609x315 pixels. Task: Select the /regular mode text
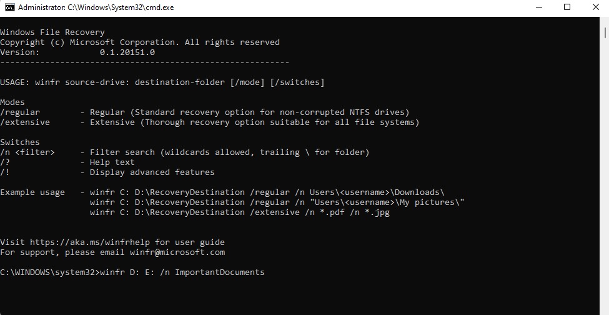[x=20, y=112]
